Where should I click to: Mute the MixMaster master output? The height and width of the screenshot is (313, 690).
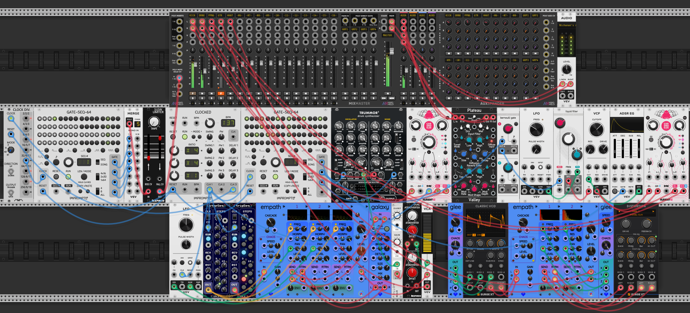pos(387,93)
